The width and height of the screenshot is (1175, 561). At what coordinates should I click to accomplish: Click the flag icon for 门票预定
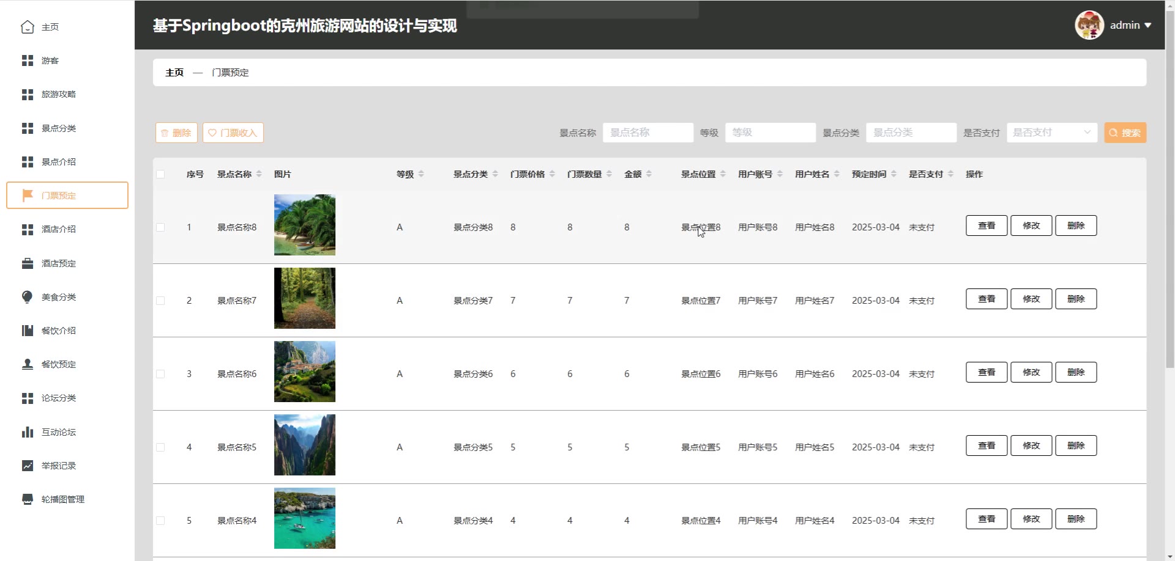28,196
